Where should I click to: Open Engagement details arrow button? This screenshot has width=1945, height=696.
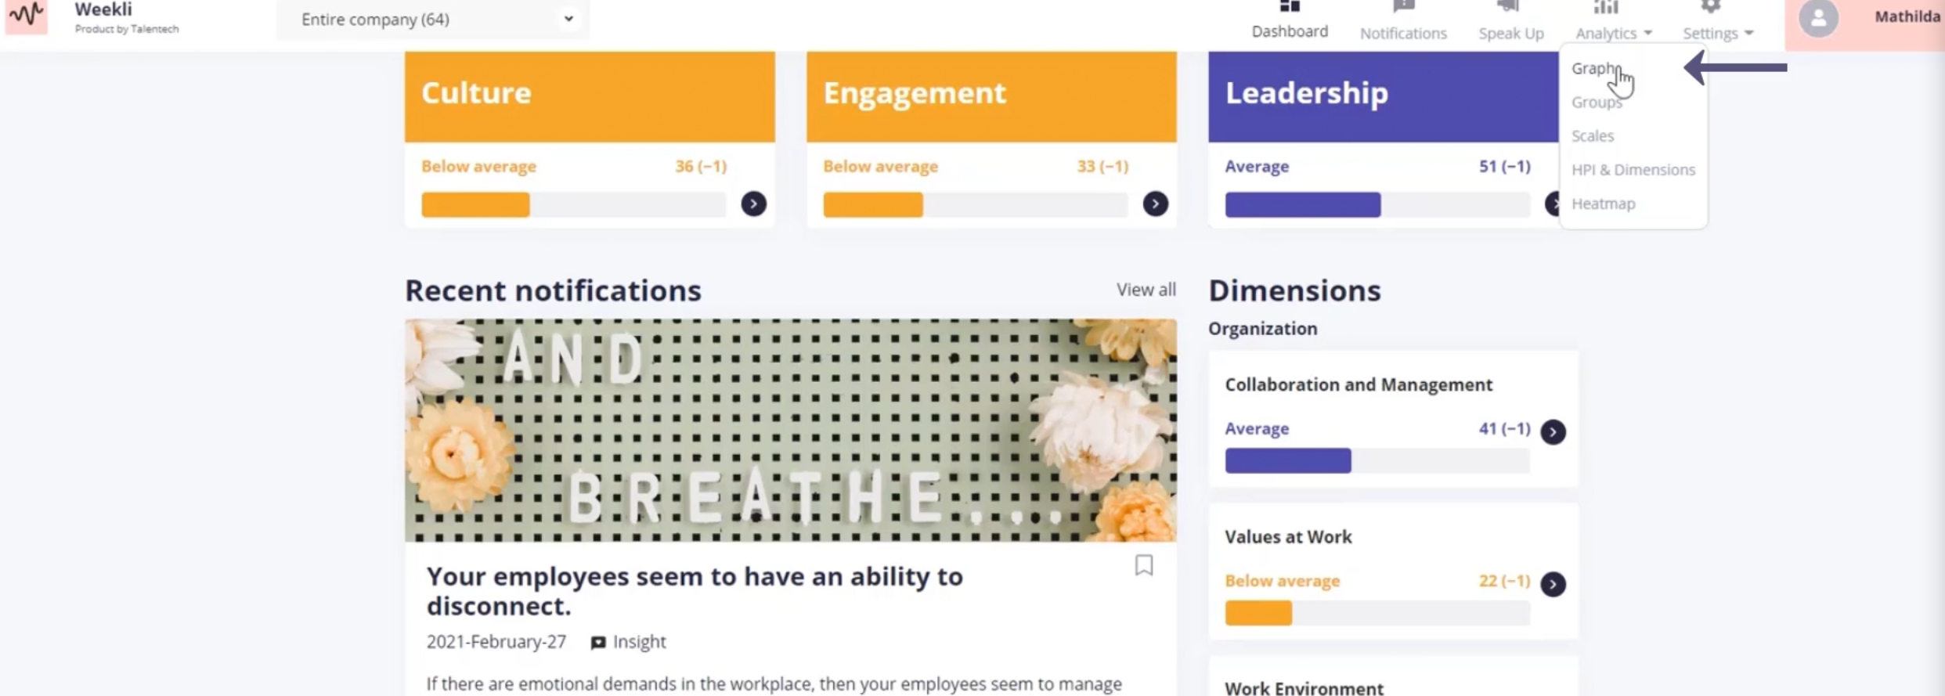tap(1155, 204)
